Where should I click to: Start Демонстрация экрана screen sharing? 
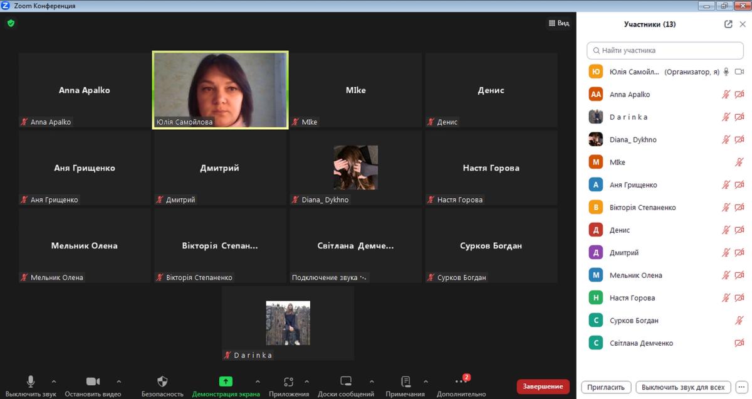point(226,385)
